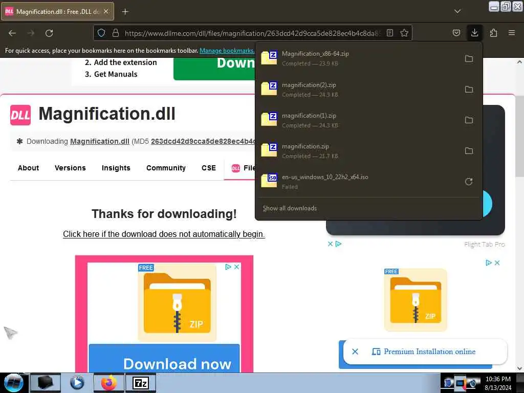
Task: Show magnification(1).zip in folder
Action: [469, 120]
